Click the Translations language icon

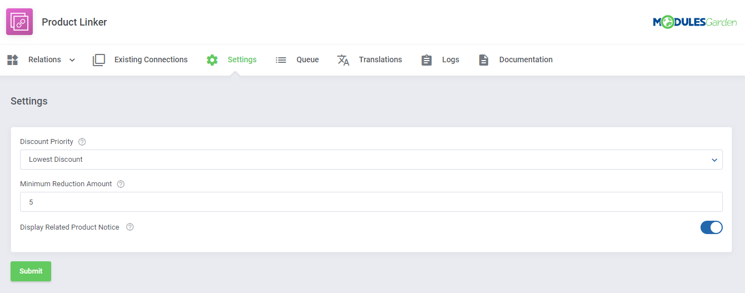(x=343, y=60)
